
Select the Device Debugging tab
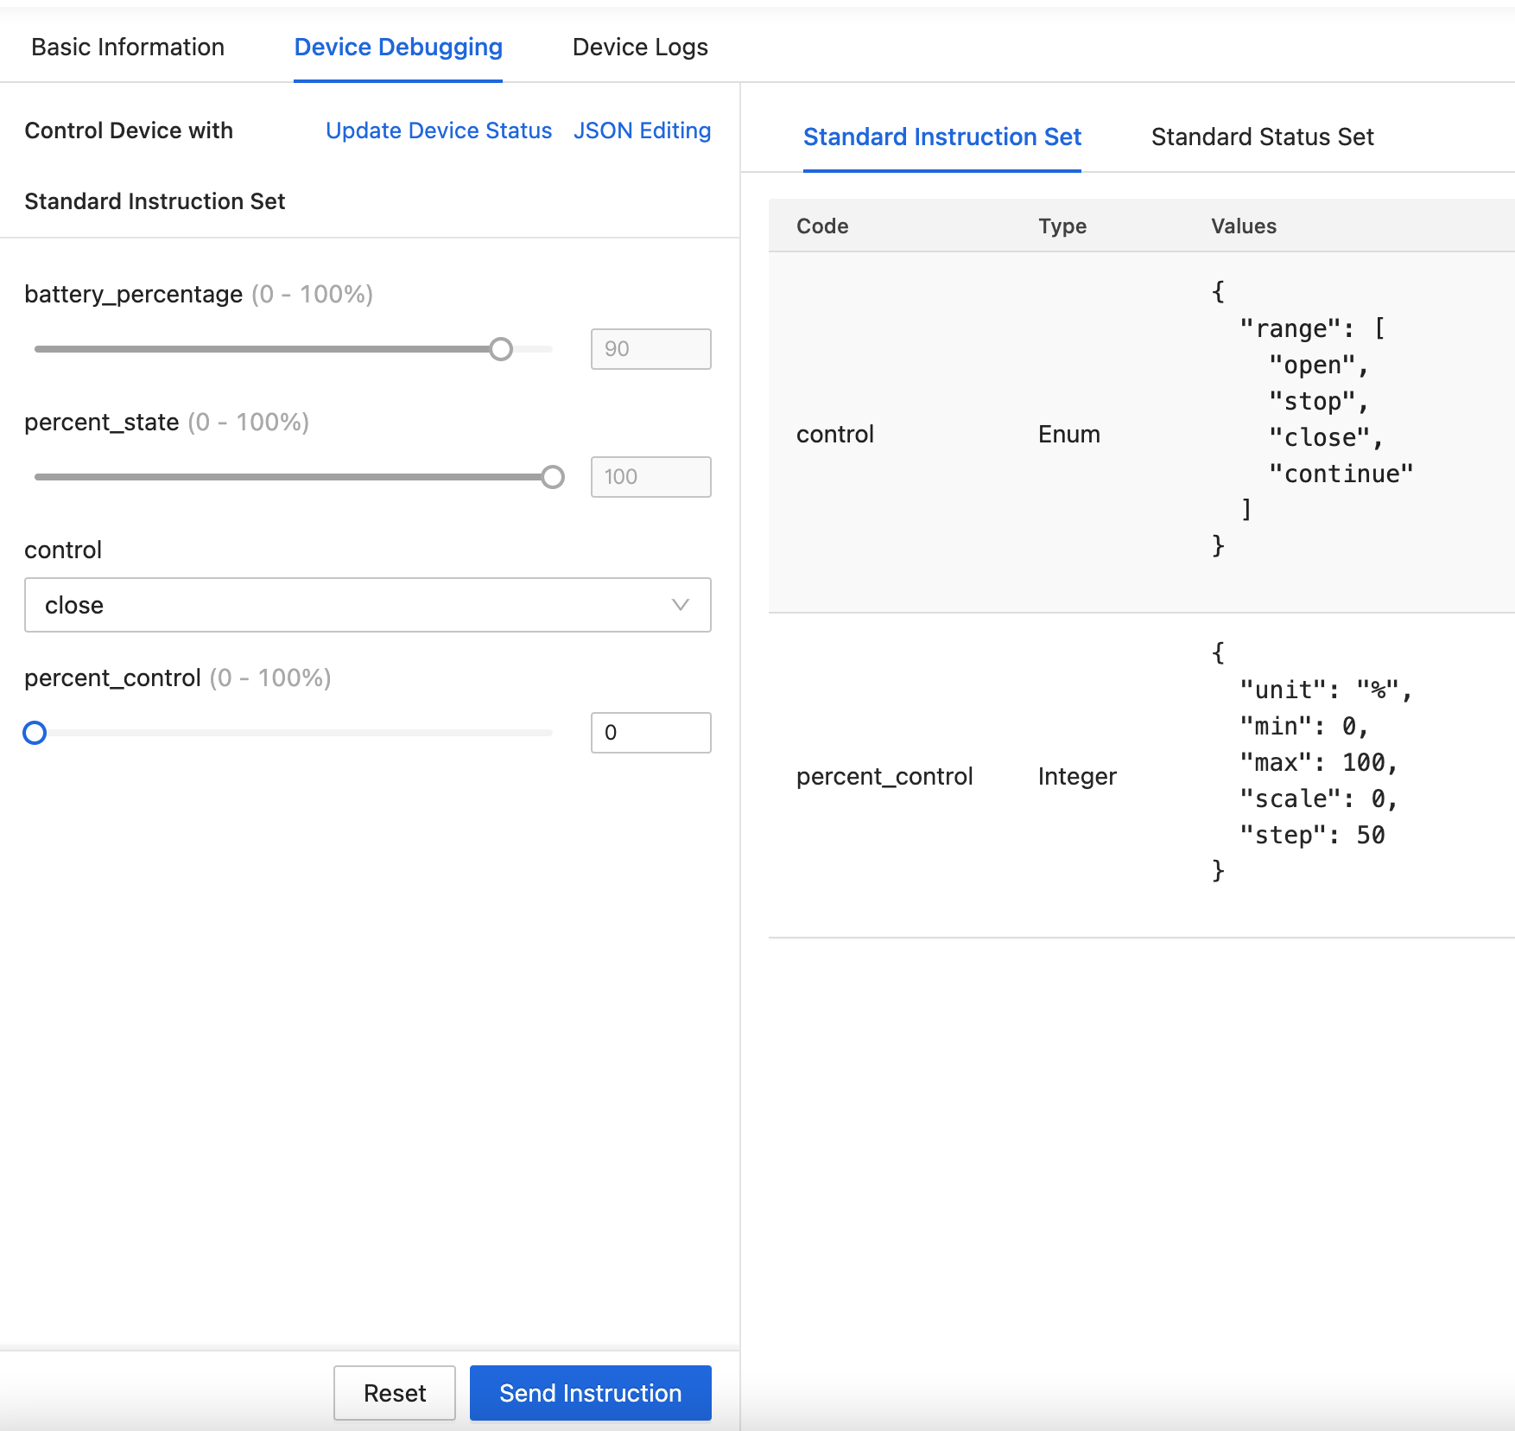click(x=398, y=47)
